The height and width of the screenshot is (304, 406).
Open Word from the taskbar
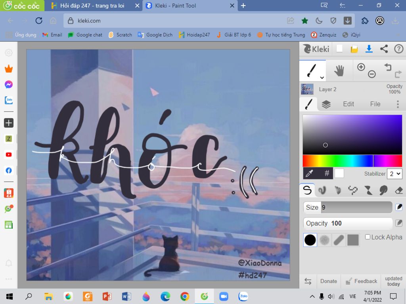coord(126,296)
